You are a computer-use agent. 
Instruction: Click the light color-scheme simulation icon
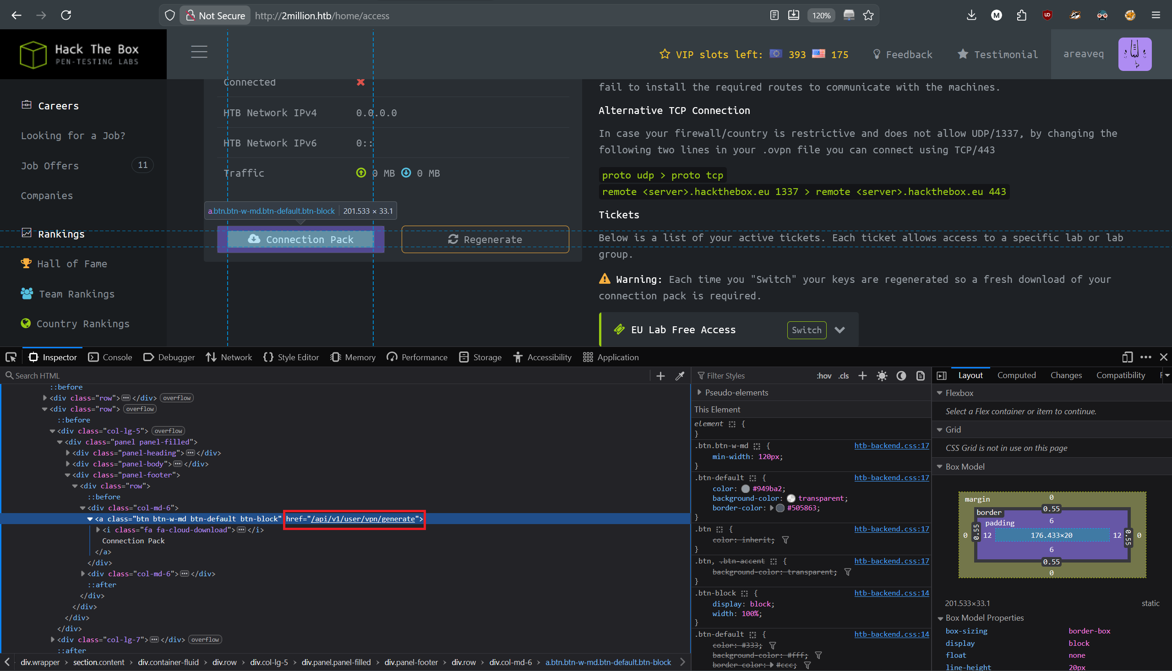coord(882,376)
